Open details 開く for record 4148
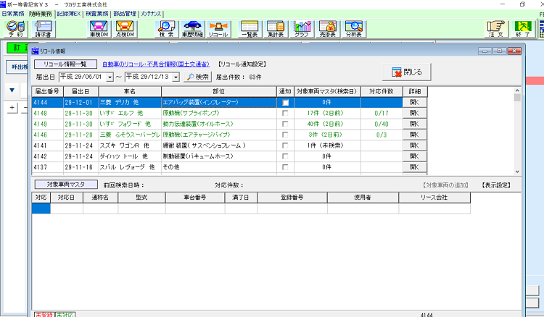This screenshot has width=544, height=317. tap(415, 113)
